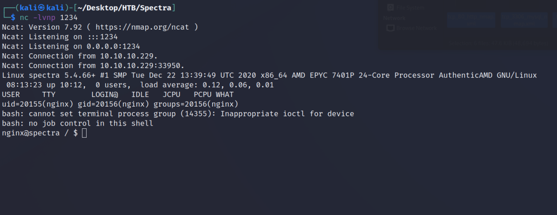The height and width of the screenshot is (215, 557).
Task: Select the tcp_3306_mysql_nmap.xml file
Action: pyautogui.click(x=523, y=20)
